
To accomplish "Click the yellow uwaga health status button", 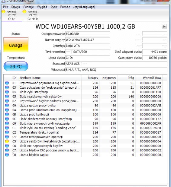I will (16, 45).
